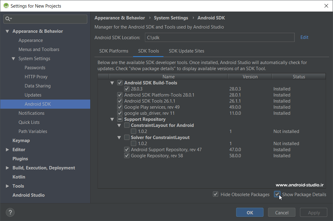
Task: Collapse the System Settings tree node
Action: (13, 59)
